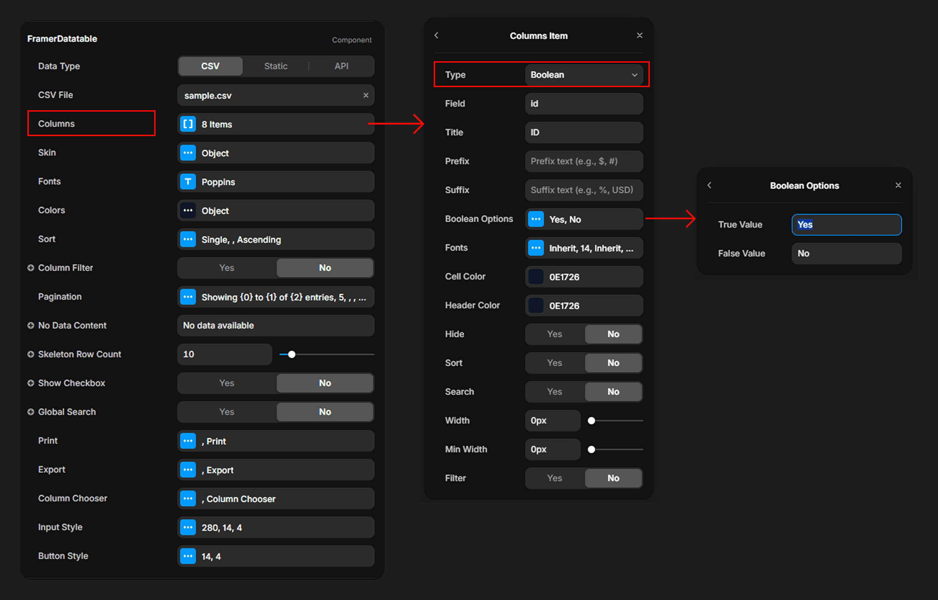Open the Skin object ellipsis icon
The image size is (938, 600).
click(x=188, y=153)
